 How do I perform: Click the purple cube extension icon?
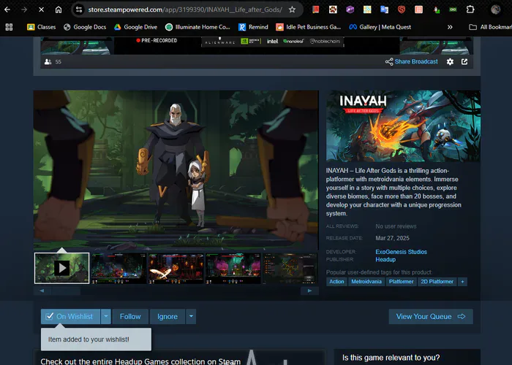point(350,9)
